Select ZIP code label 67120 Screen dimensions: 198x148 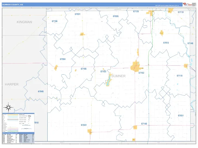point(136,11)
